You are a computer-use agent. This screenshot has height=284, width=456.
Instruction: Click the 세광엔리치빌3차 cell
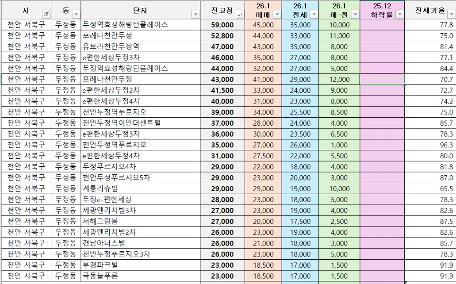point(141,211)
